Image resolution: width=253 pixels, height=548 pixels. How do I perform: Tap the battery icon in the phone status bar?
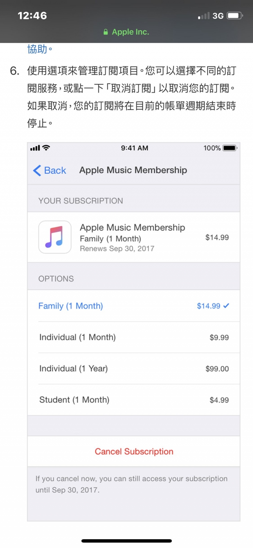pyautogui.click(x=235, y=16)
